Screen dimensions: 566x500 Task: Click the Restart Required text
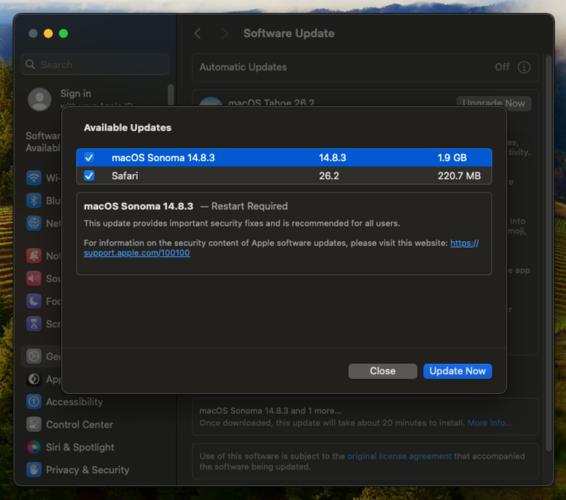coord(249,206)
